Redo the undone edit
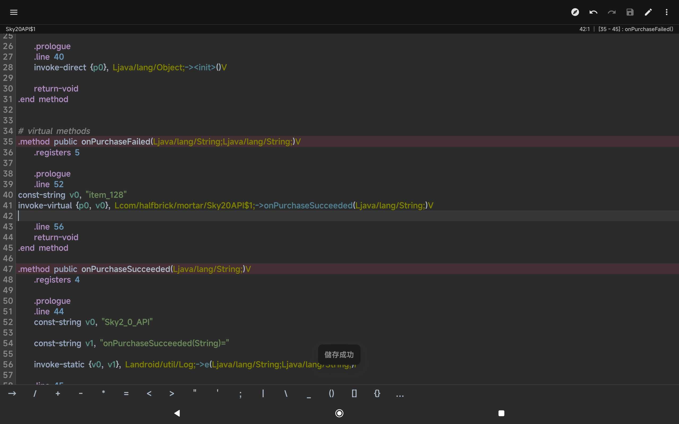679x424 pixels. [x=612, y=12]
